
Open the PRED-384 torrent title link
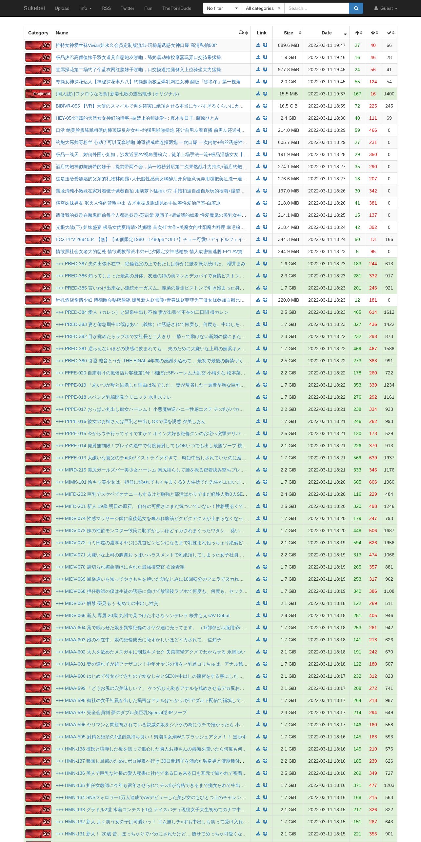point(142,312)
